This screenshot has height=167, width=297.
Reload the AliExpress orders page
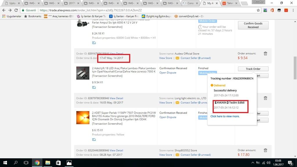click(16, 10)
